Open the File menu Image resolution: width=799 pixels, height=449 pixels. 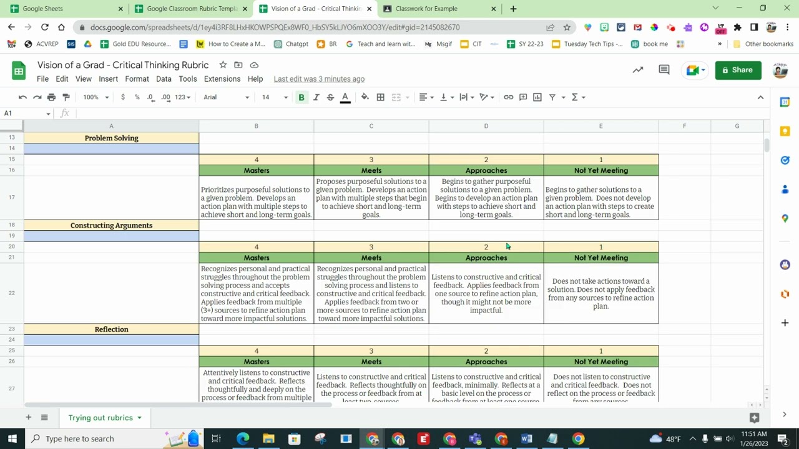tap(42, 79)
